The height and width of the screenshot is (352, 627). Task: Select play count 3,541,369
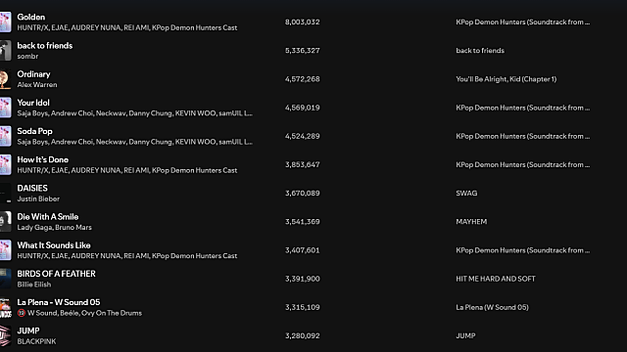click(303, 222)
